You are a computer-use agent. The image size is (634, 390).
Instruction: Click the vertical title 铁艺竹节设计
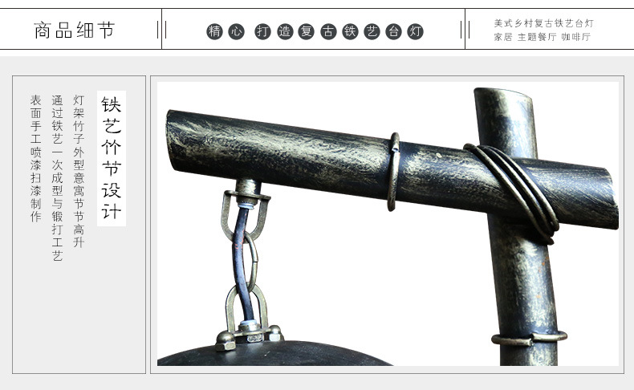[x=112, y=158]
